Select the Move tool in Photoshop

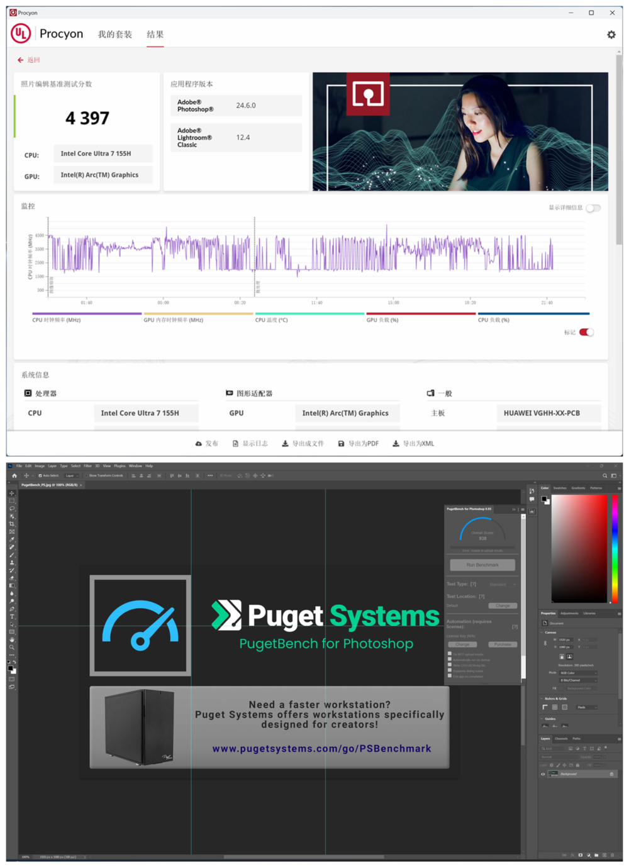click(x=12, y=494)
